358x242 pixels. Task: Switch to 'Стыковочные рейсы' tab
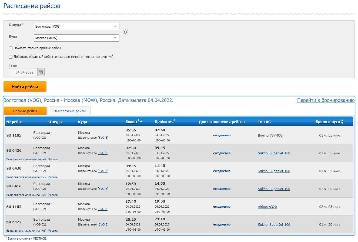pos(69,111)
